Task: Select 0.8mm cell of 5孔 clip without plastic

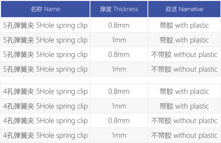Action: [119, 54]
